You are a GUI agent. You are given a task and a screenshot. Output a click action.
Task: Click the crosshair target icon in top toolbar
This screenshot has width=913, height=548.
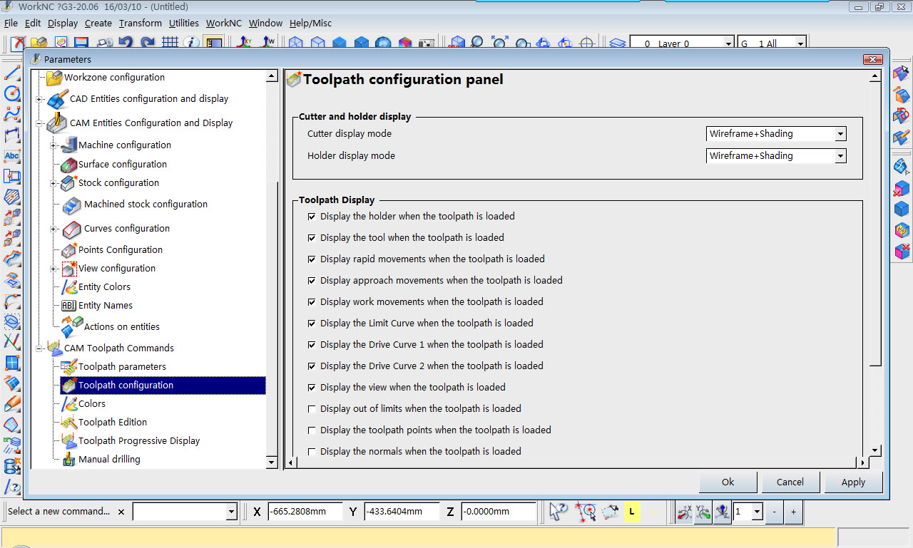(587, 43)
